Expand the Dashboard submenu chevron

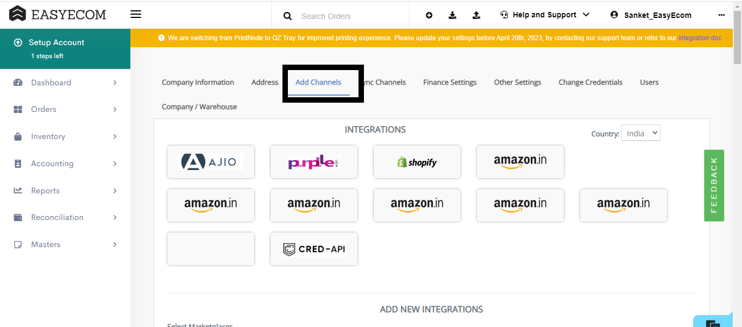tap(115, 83)
